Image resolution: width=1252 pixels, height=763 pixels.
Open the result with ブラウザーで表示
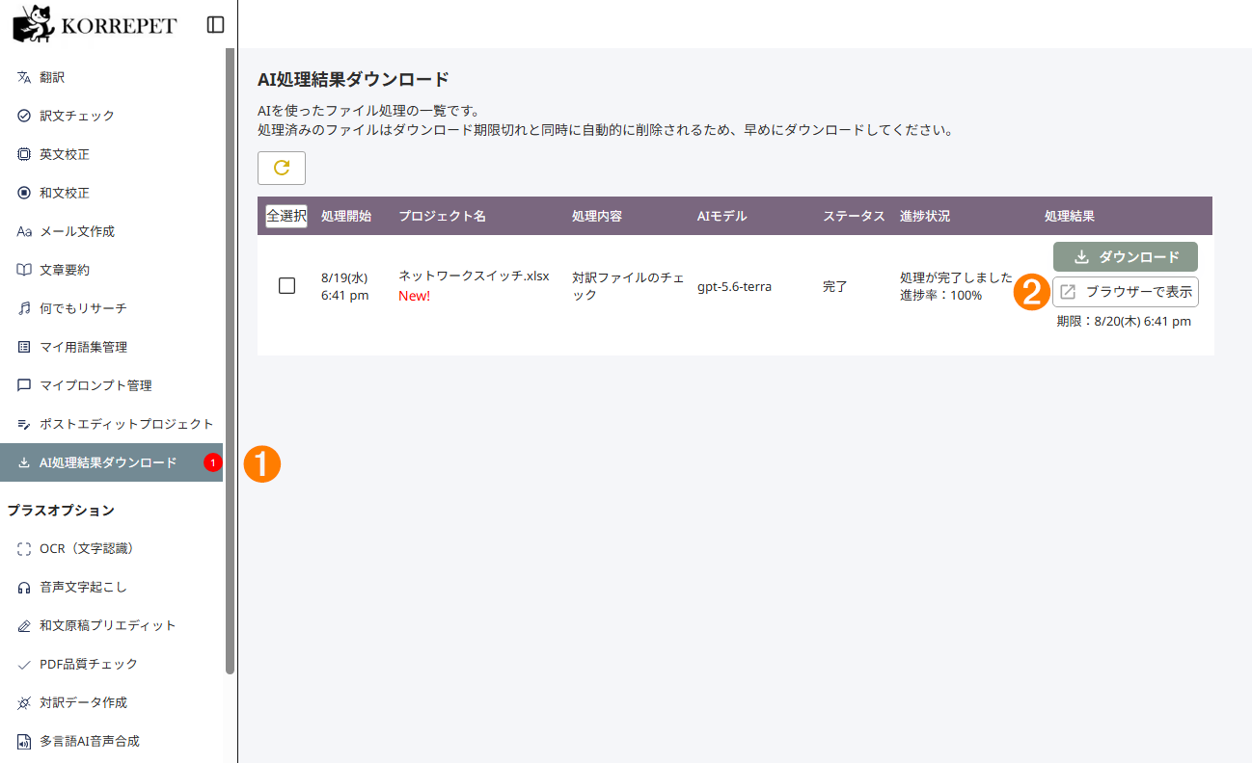(1126, 292)
